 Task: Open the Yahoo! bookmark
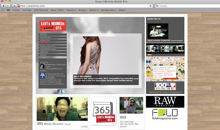coord(16,10)
